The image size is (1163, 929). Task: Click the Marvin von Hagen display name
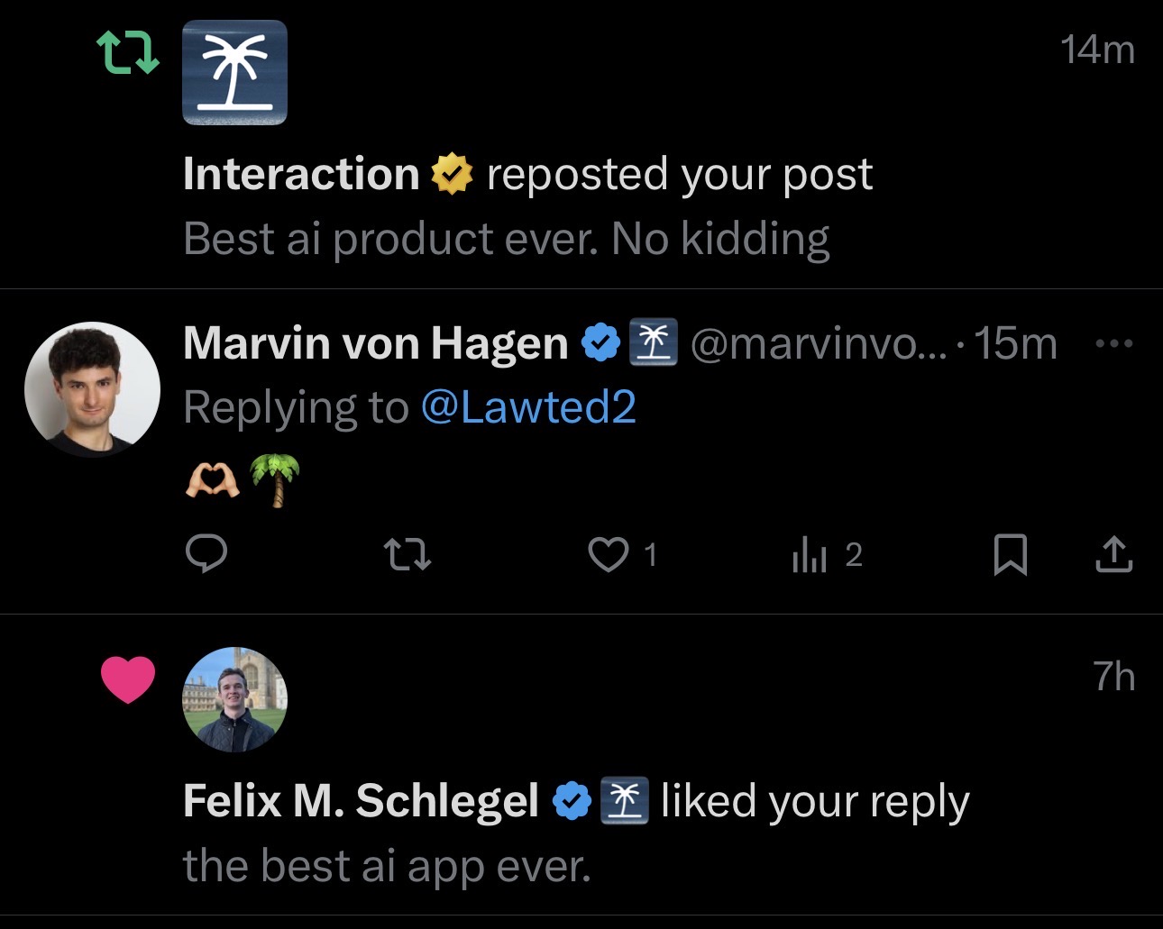click(375, 343)
